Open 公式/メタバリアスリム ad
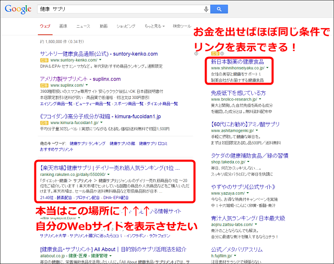 pos(237,250)
